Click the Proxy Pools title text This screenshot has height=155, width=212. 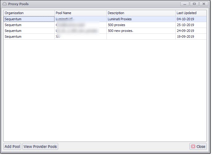pos(18,4)
